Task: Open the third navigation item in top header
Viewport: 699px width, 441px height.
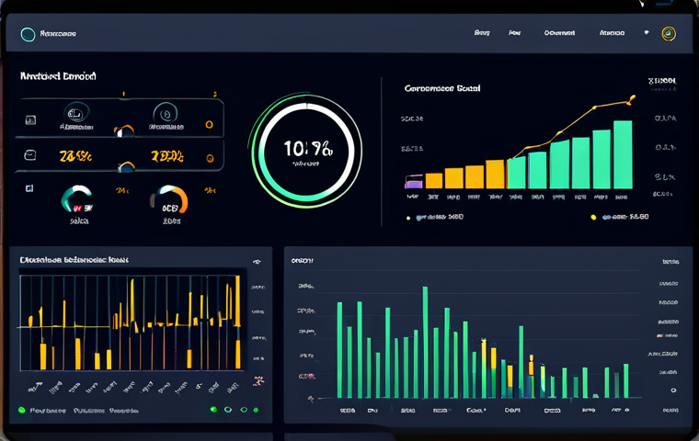Action: (559, 33)
